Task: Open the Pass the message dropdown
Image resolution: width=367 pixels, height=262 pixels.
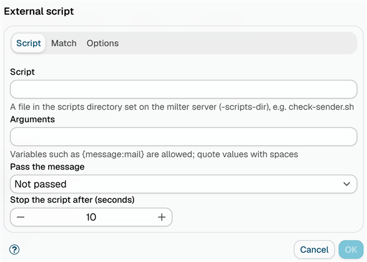Action: coord(183,184)
